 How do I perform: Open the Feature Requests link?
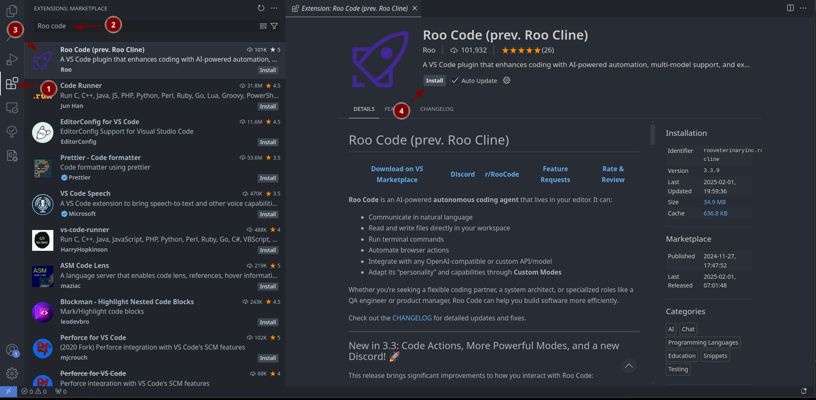point(555,174)
